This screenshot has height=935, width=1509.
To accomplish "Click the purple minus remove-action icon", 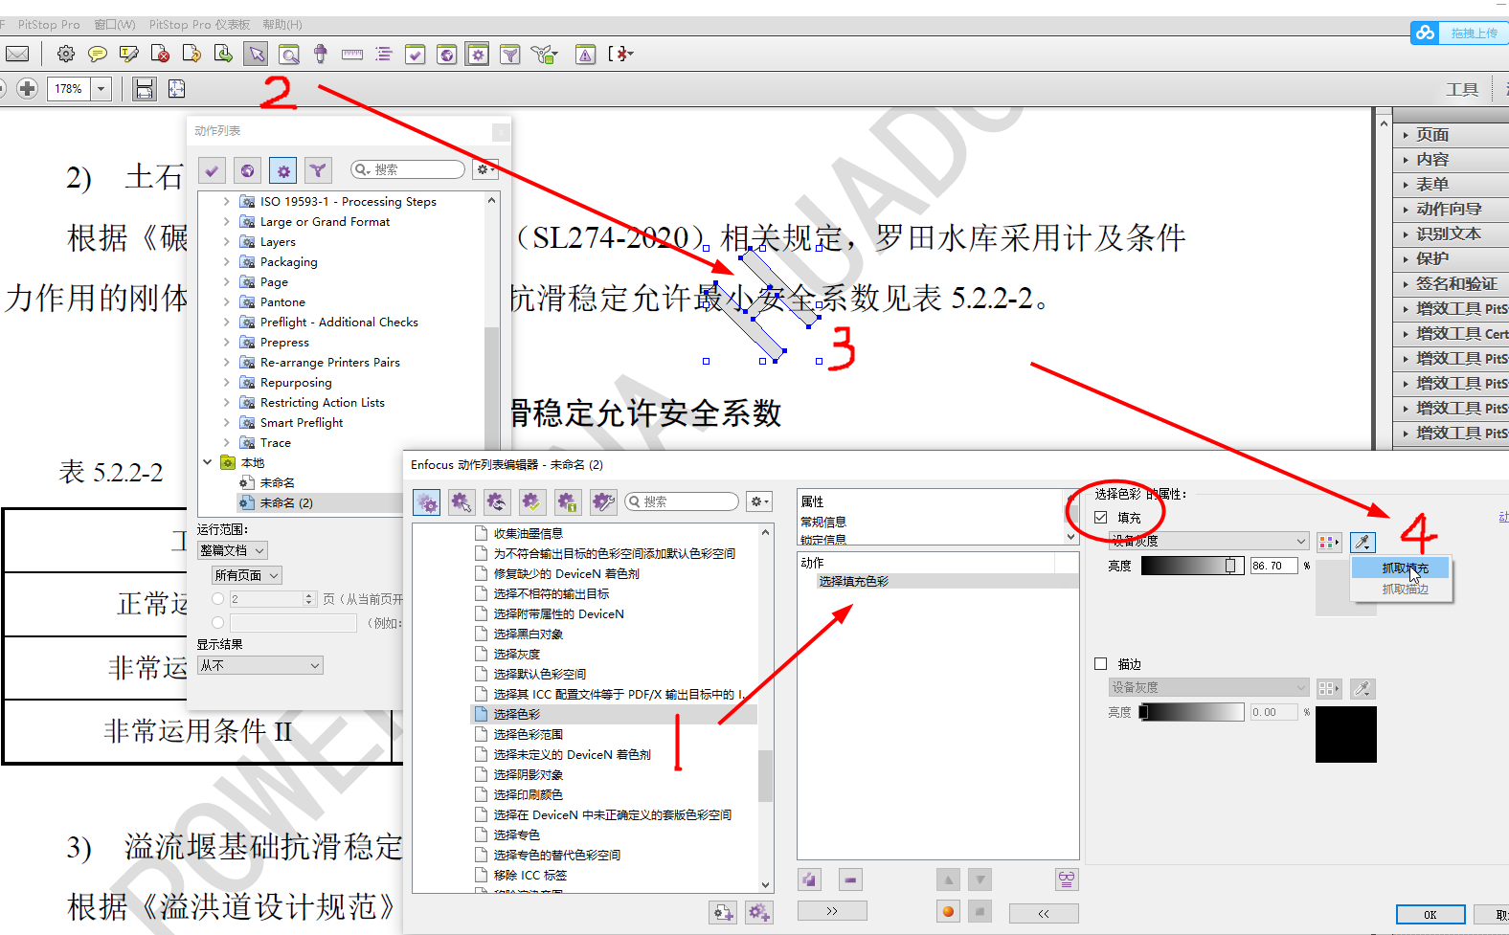I will [850, 879].
